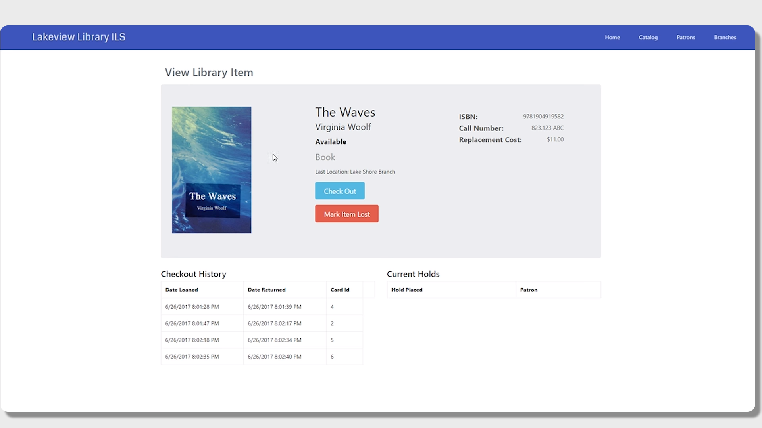Click Card Id 4 in checkout history
The width and height of the screenshot is (762, 428).
coord(332,307)
